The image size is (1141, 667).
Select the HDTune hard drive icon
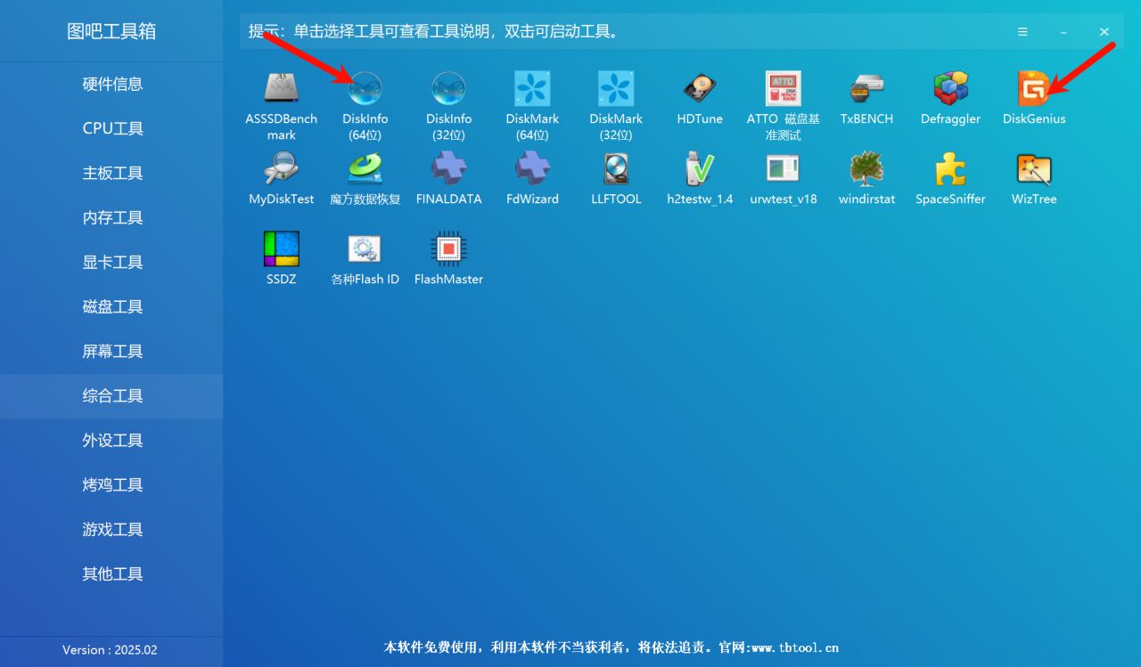coord(700,89)
